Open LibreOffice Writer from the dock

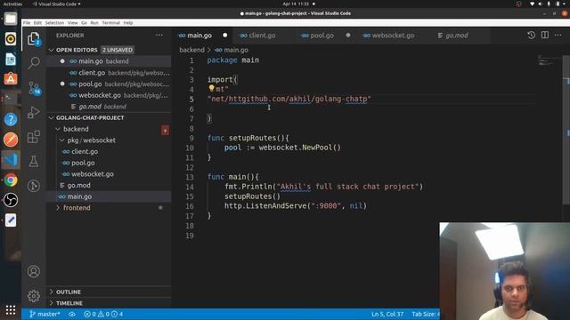point(11,60)
